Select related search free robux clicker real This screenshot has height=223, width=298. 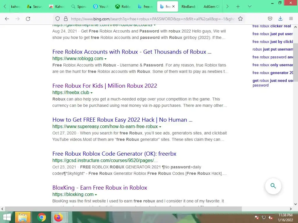[x=272, y=26]
